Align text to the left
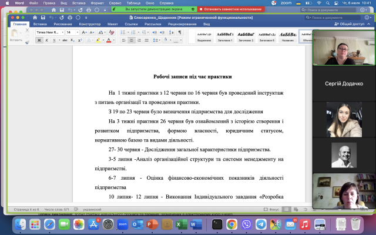The height and width of the screenshot is (235, 376). [x=124, y=41]
